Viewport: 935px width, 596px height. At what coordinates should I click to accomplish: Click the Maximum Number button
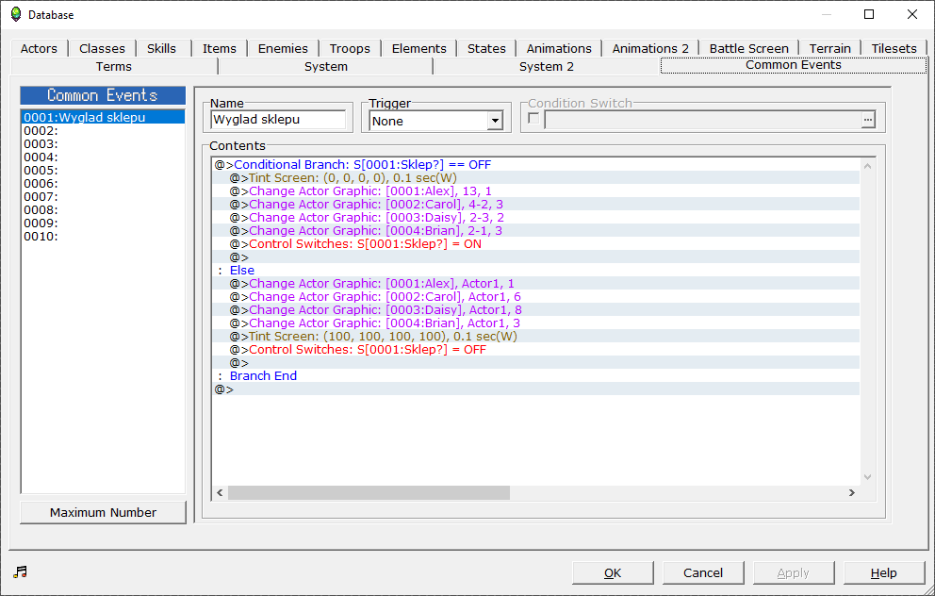click(103, 512)
